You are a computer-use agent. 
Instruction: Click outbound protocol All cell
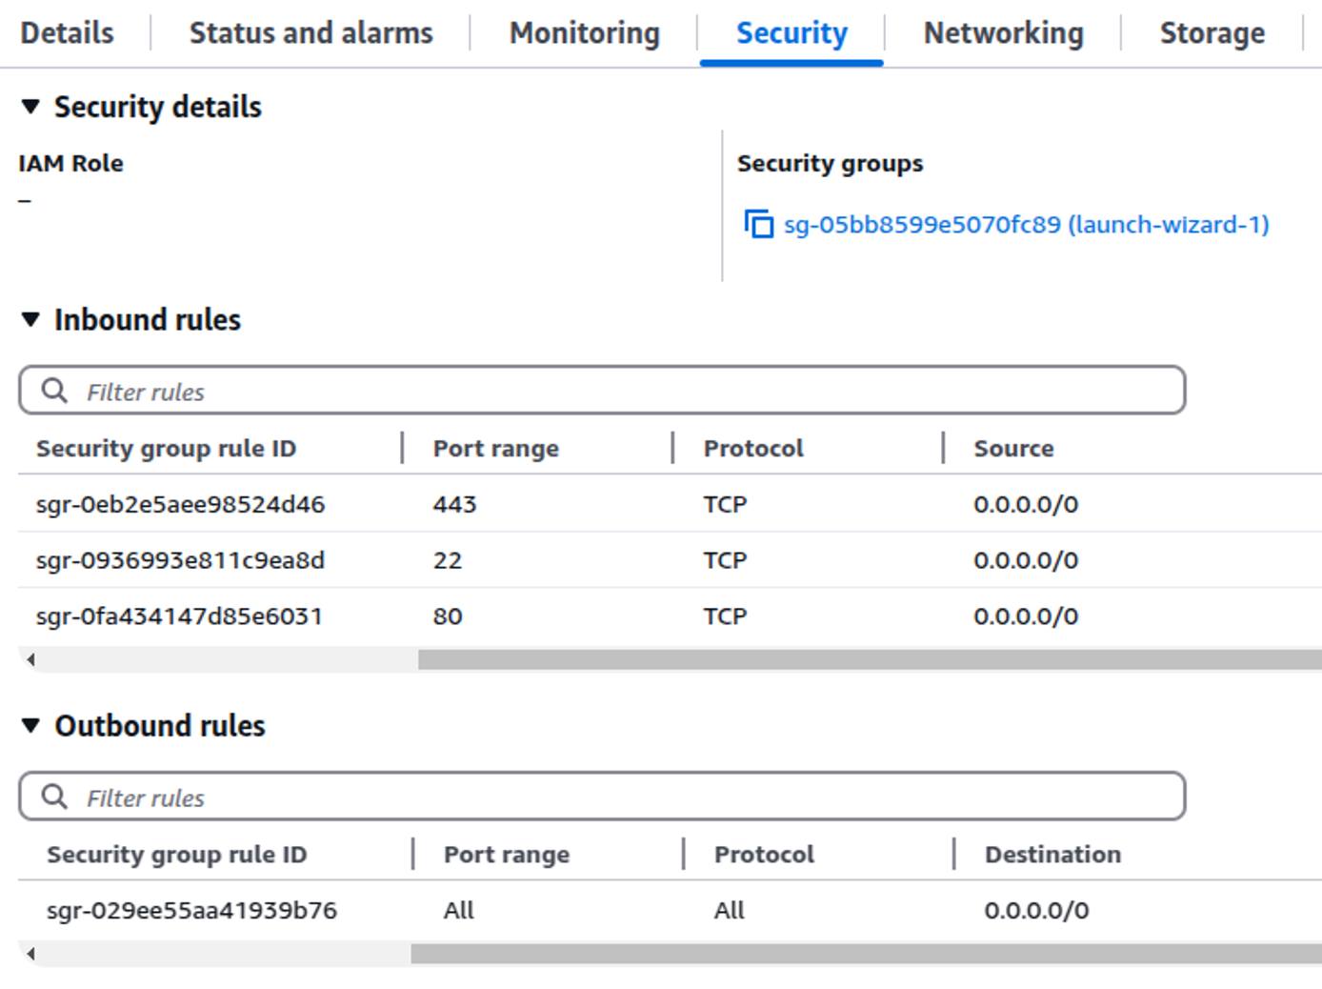point(729,910)
